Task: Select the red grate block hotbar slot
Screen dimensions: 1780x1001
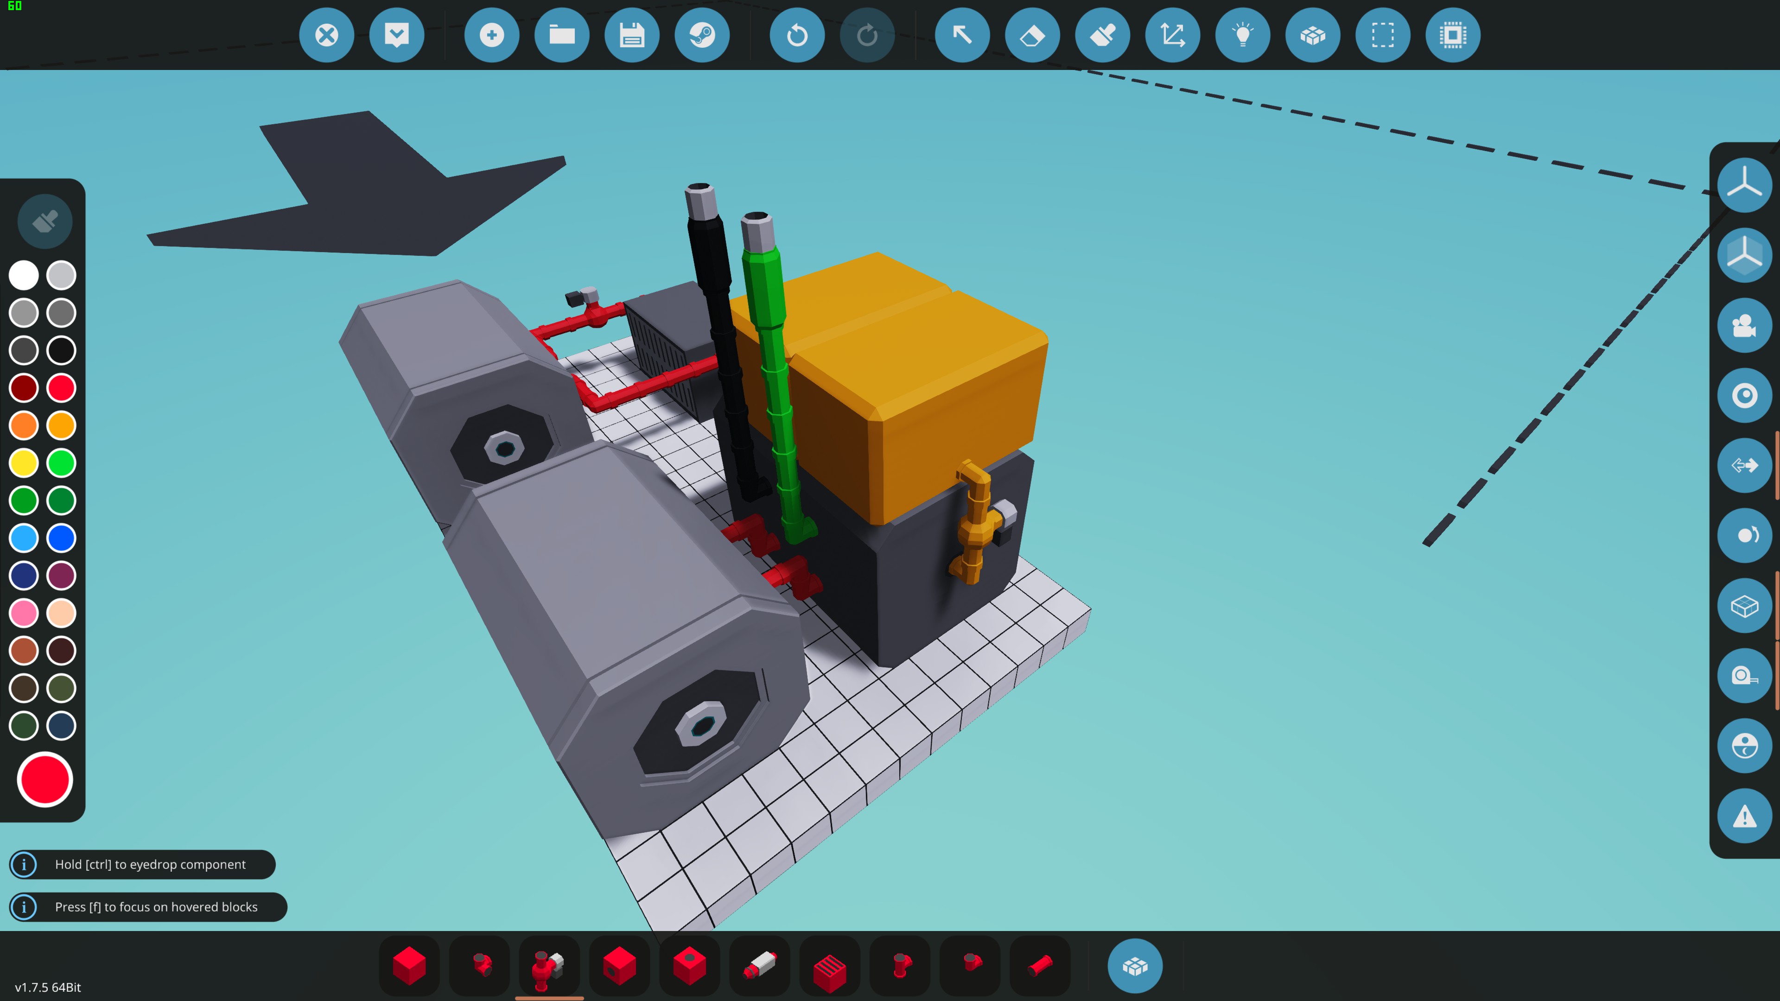Action: [829, 965]
